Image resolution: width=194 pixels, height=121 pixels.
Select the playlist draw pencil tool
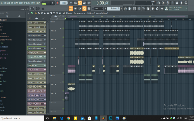pyautogui.click(x=36, y=13)
